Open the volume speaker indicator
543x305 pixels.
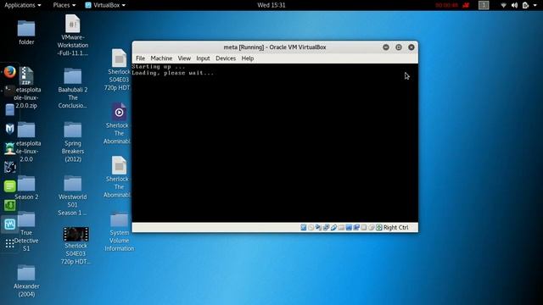pos(515,5)
